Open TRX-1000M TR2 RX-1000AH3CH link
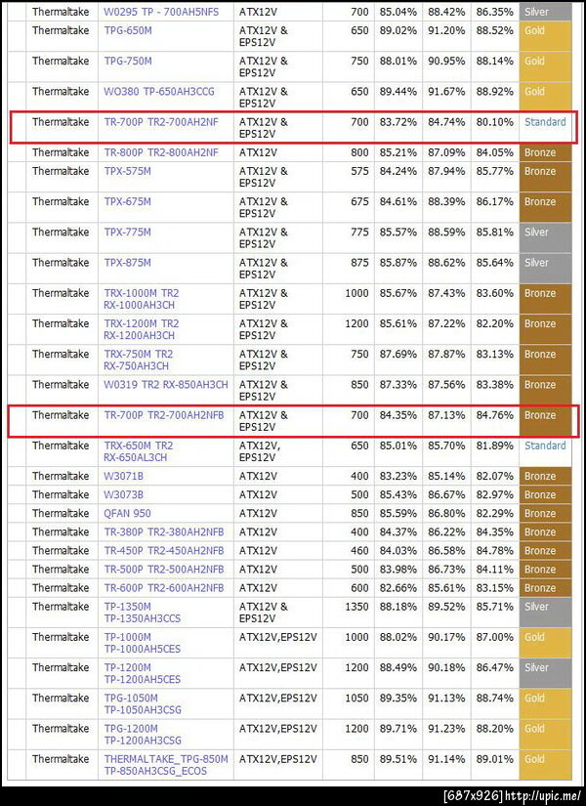Viewport: 586px width, 806px height. 142,299
